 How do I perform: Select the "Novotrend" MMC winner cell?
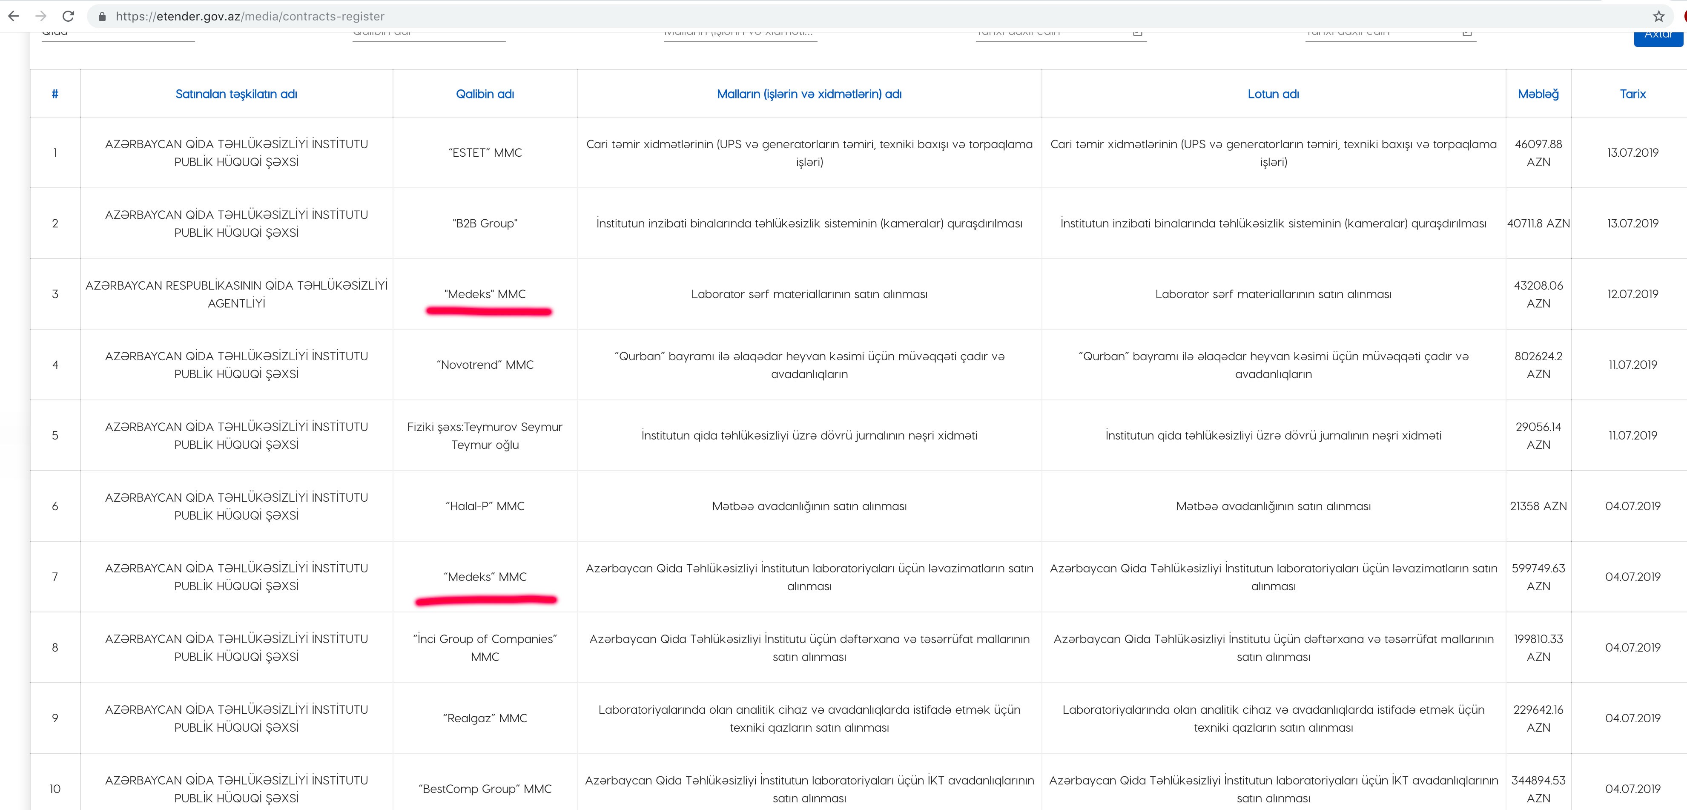[x=485, y=365]
